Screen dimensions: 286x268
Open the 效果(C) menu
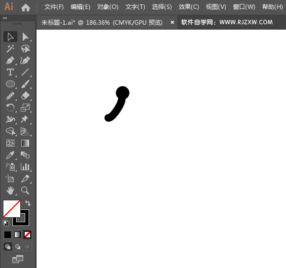(189, 7)
